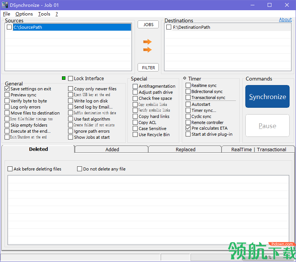Toggle Create folder if not exists
The height and width of the screenshot is (262, 296).
70,125
